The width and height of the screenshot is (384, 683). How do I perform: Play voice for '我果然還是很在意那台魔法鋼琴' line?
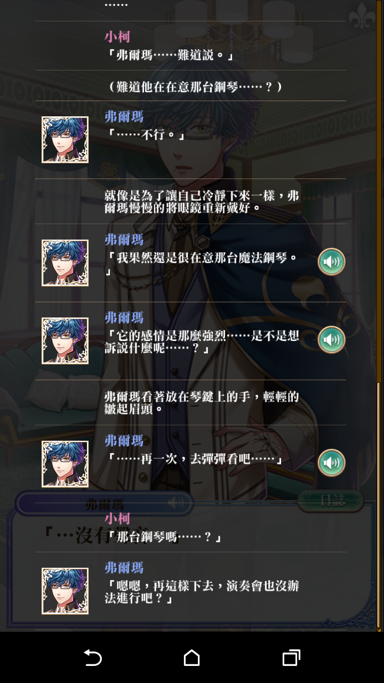[332, 262]
